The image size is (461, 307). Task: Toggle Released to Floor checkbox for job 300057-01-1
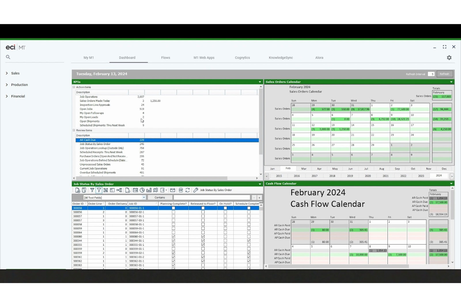203,216
